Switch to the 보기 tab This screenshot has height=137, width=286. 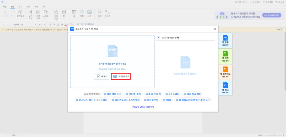(x=20, y=7)
